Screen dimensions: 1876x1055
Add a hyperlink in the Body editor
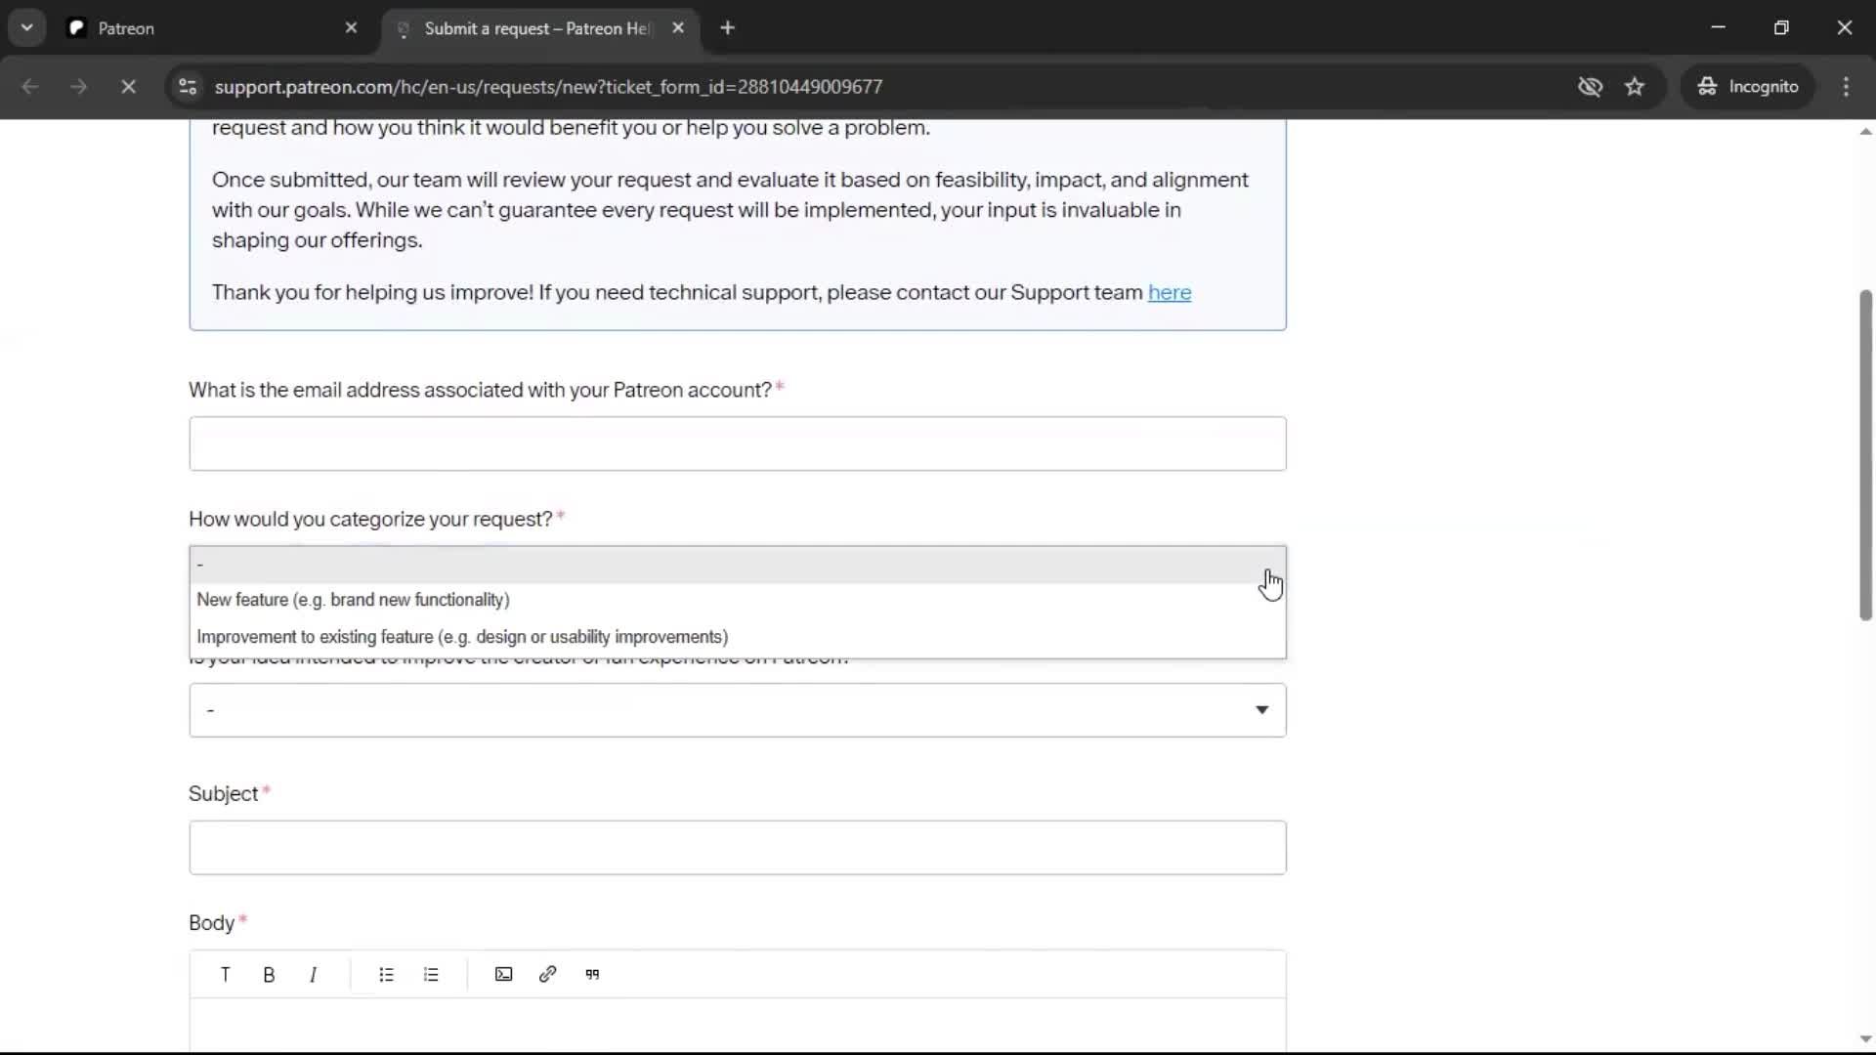coord(547,974)
